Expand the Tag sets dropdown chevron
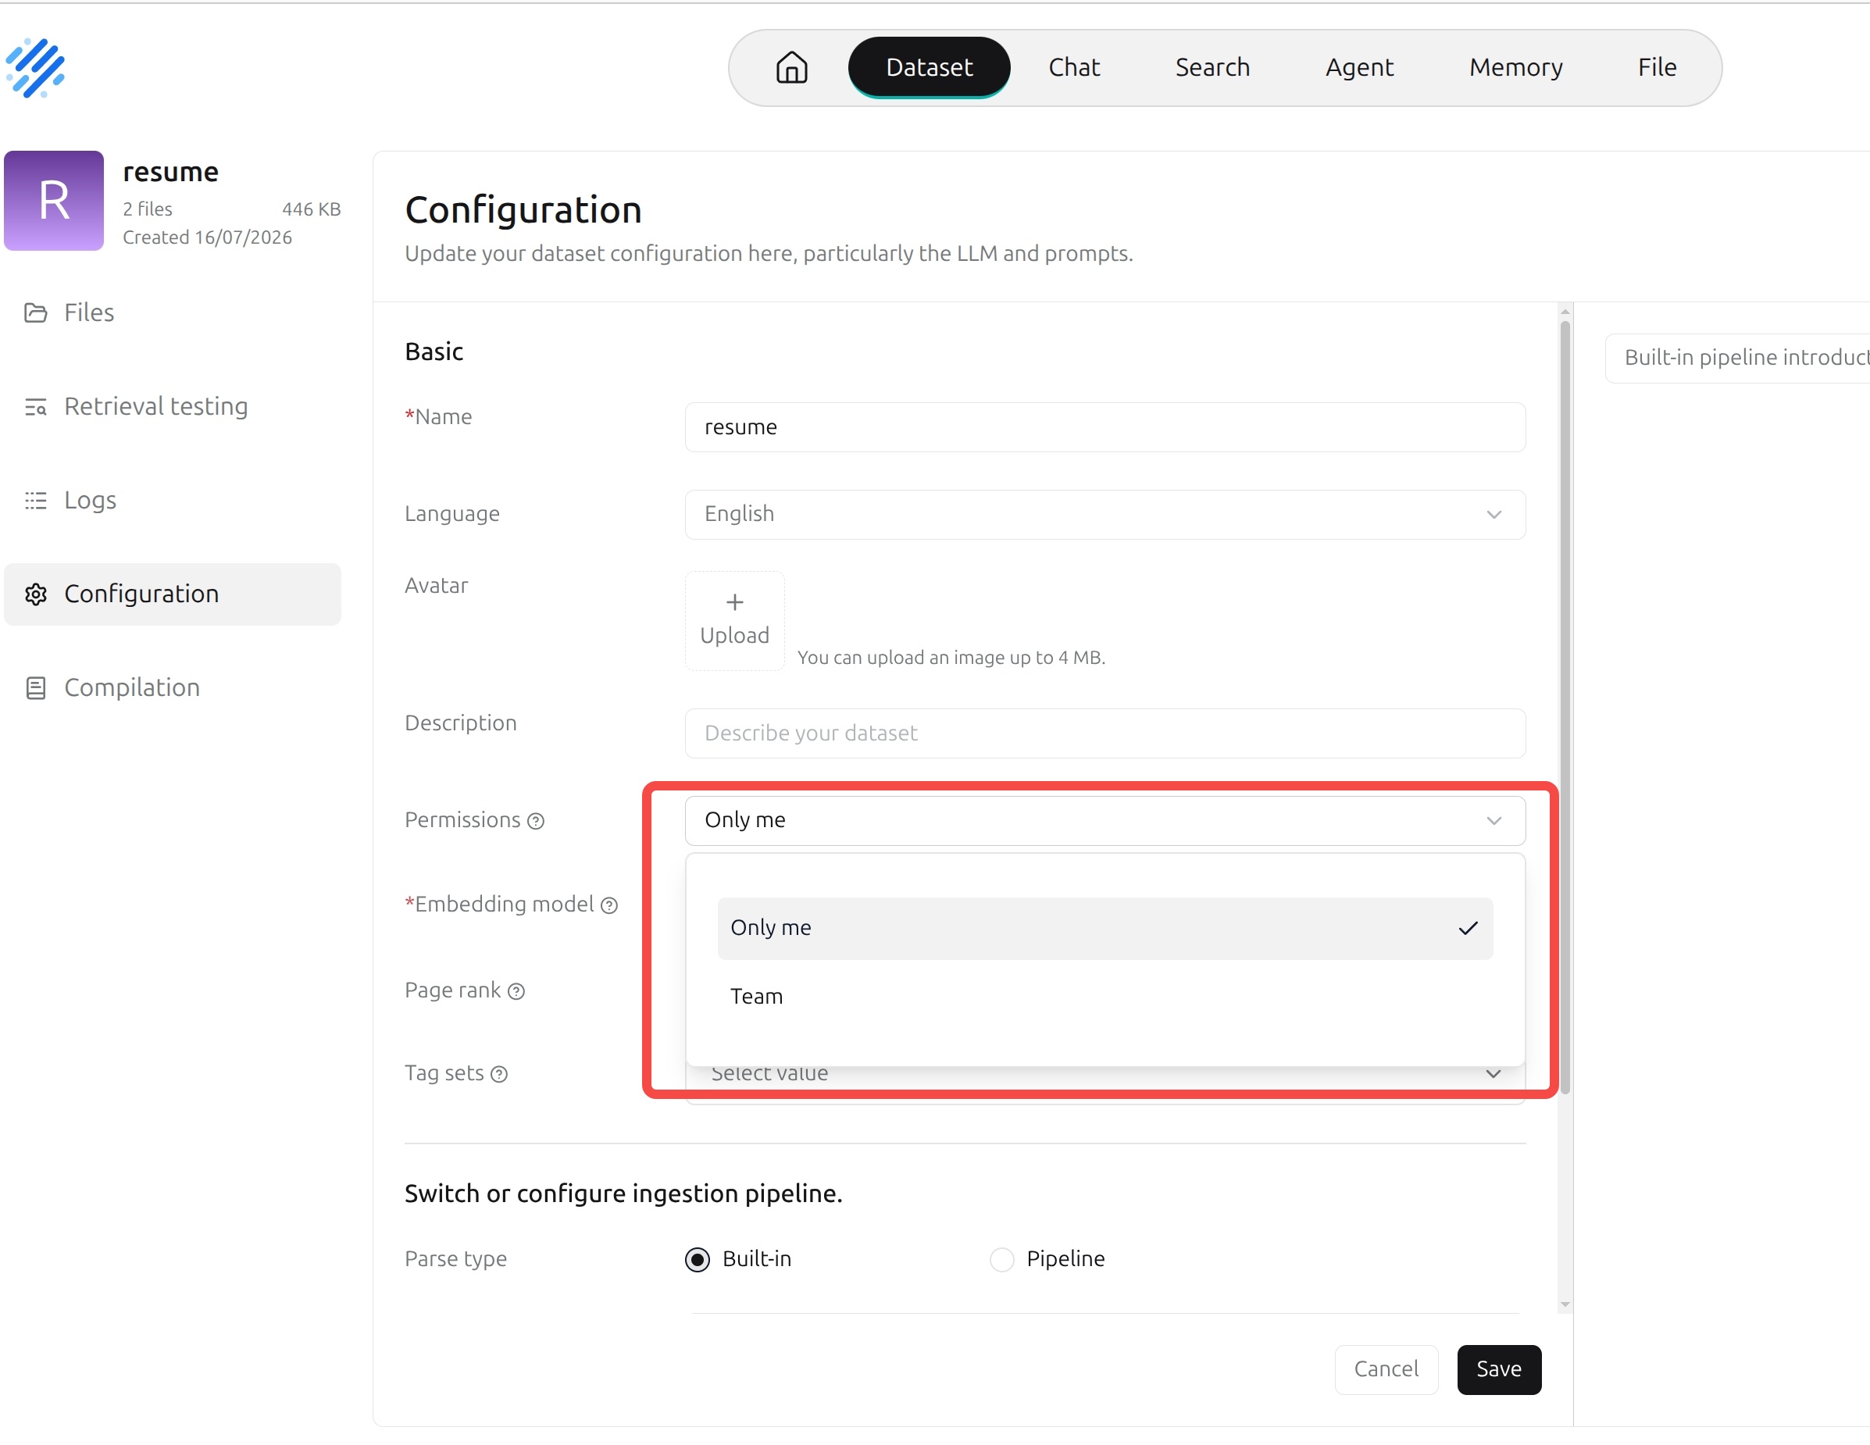The height and width of the screenshot is (1445, 1870). [1494, 1073]
